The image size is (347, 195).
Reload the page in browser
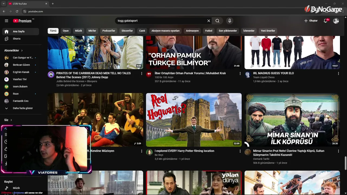17,11
